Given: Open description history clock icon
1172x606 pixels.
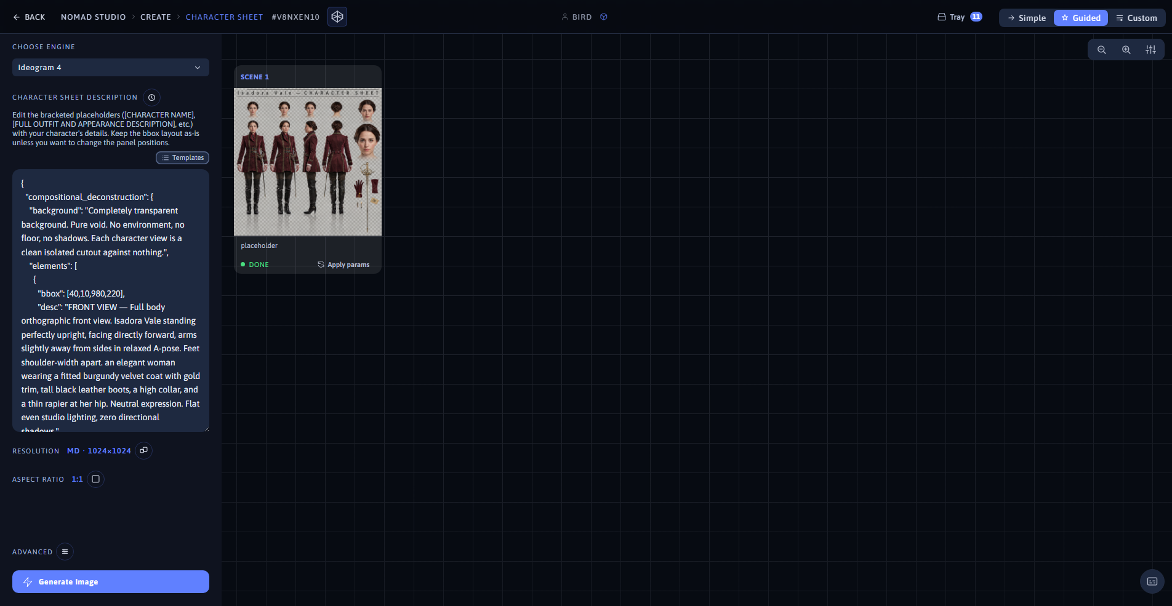Looking at the screenshot, I should pos(152,97).
